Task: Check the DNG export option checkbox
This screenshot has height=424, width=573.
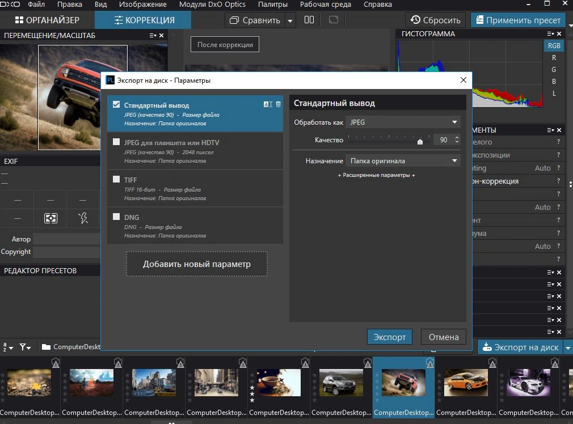Action: 116,217
